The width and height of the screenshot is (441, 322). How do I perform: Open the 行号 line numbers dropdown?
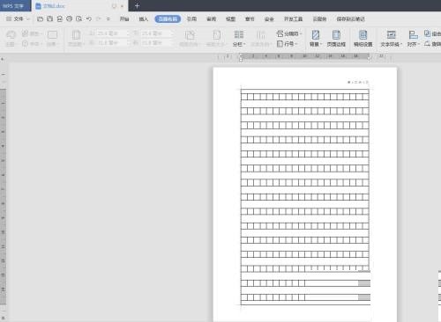(288, 44)
